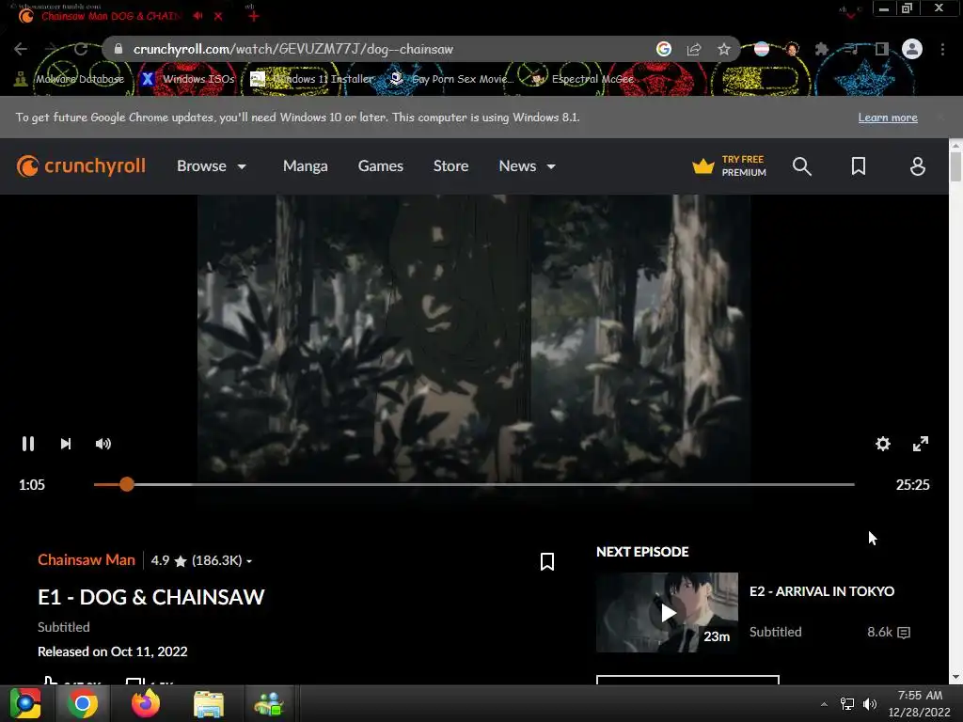Click the Google icon in address bar
Screen dimensions: 963x722
(663, 49)
